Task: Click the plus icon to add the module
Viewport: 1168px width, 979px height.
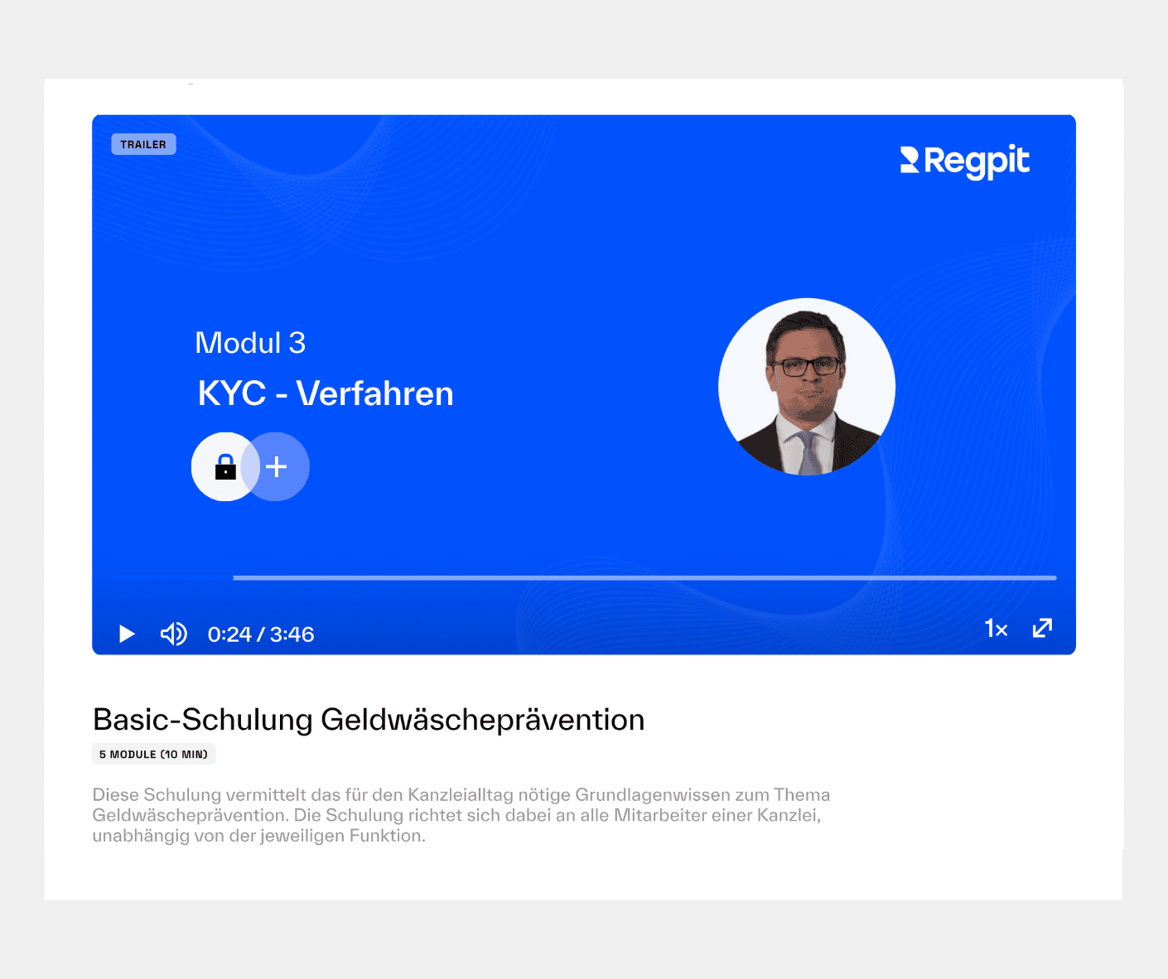Action: point(278,466)
